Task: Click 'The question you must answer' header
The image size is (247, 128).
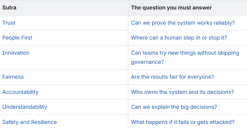Action: (171, 8)
